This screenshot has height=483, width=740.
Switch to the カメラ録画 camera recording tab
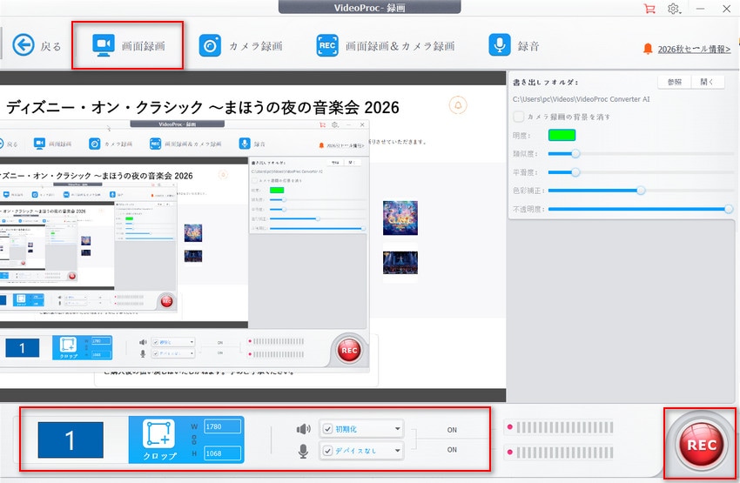(240, 46)
